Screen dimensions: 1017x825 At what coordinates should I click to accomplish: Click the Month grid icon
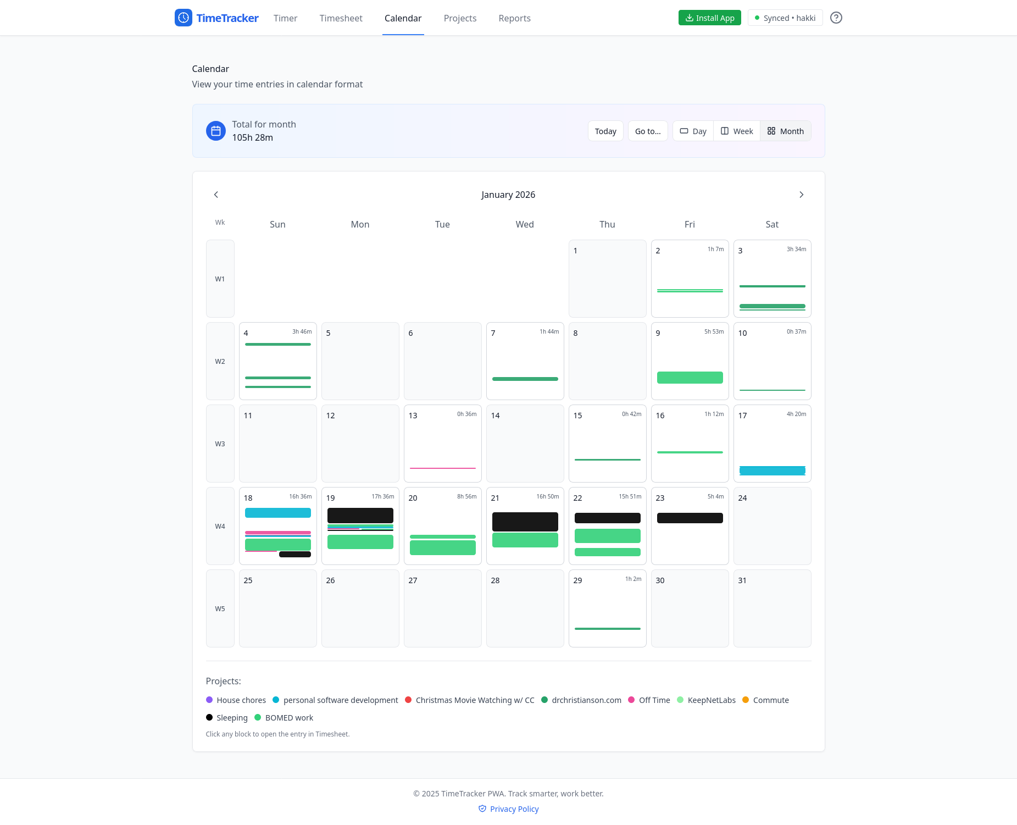771,131
